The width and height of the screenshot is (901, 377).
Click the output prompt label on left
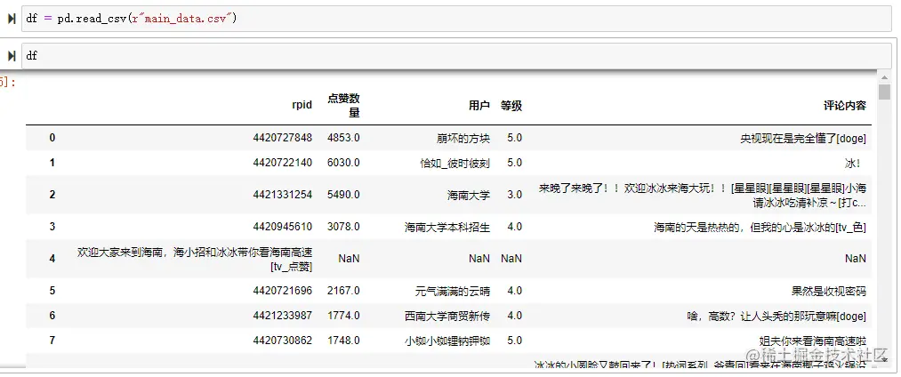[x=7, y=82]
